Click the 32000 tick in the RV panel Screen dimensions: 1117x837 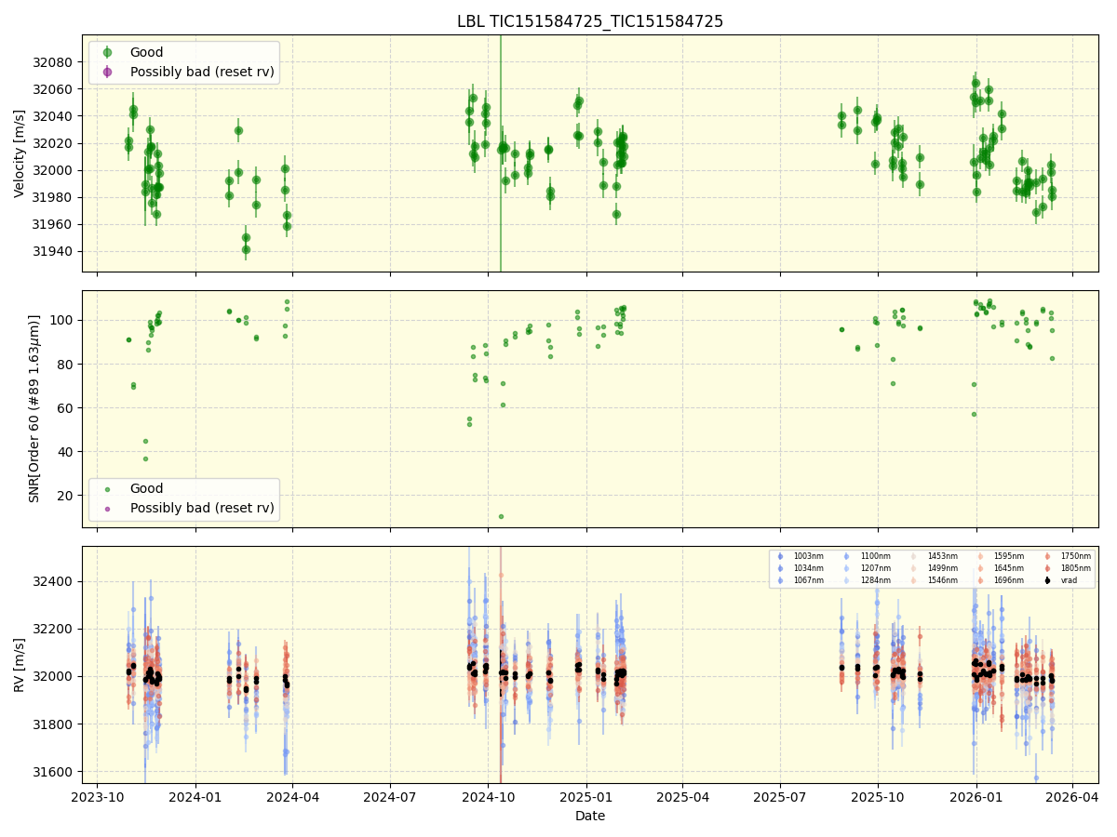click(53, 676)
